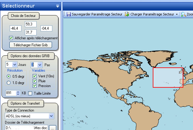Open the Jours dropdown

15,64
